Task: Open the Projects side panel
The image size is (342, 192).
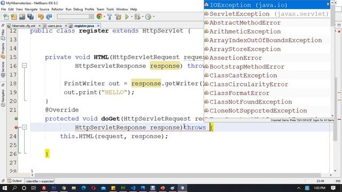Action: tap(3, 51)
